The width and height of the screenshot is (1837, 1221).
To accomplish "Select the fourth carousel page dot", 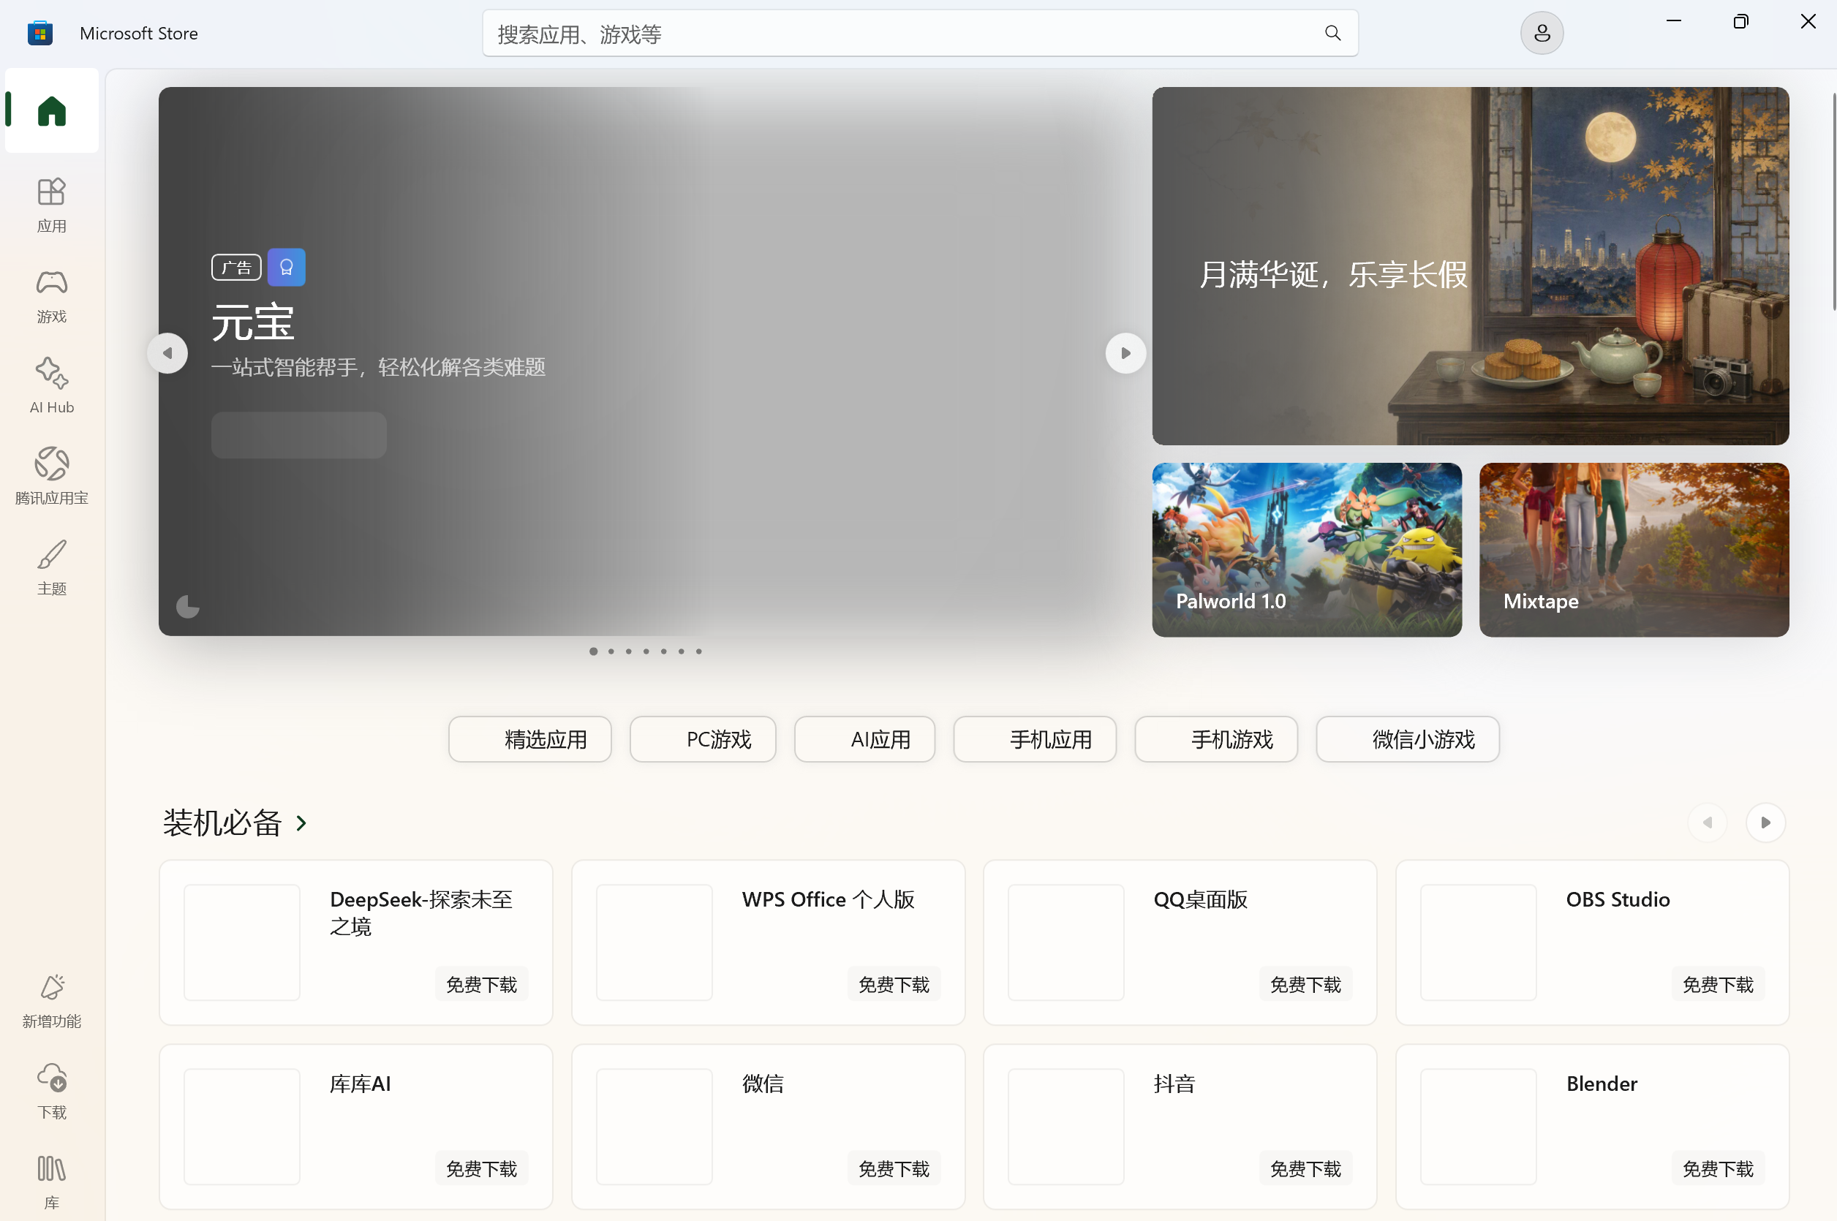I will tap(646, 651).
